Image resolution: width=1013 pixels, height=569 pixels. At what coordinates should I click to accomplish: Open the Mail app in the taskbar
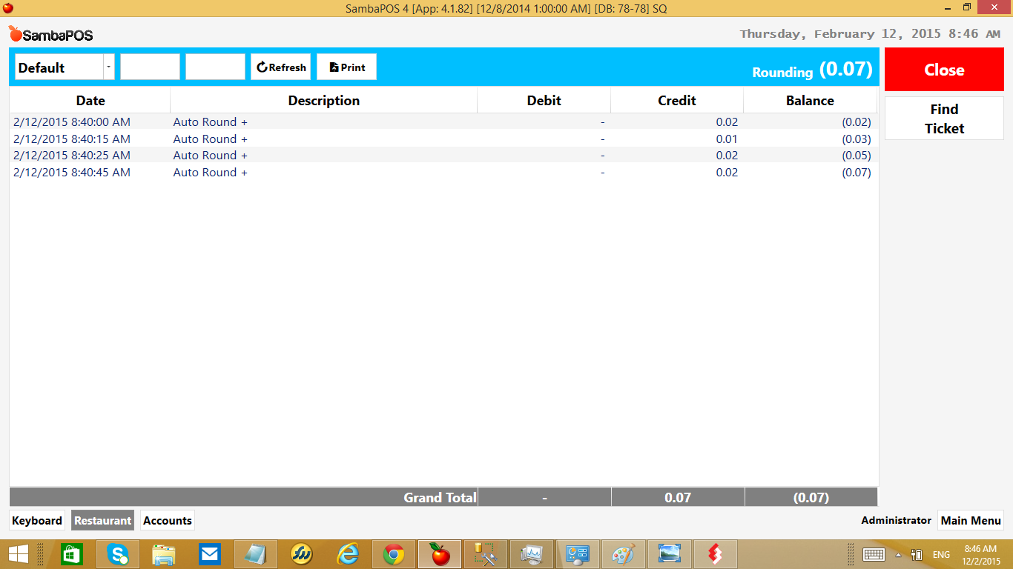tap(209, 554)
